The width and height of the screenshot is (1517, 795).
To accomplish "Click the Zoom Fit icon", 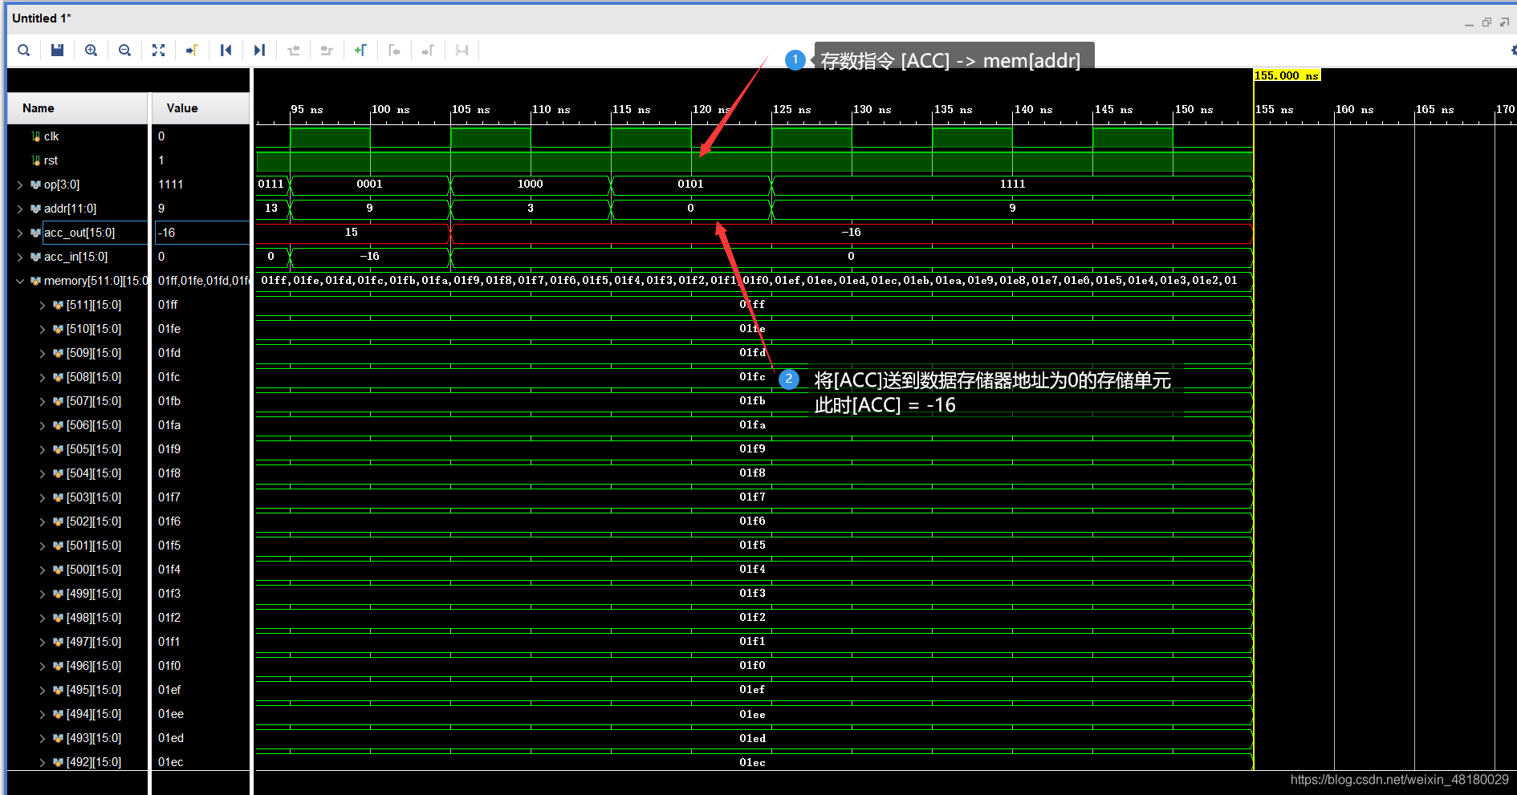I will (x=159, y=51).
